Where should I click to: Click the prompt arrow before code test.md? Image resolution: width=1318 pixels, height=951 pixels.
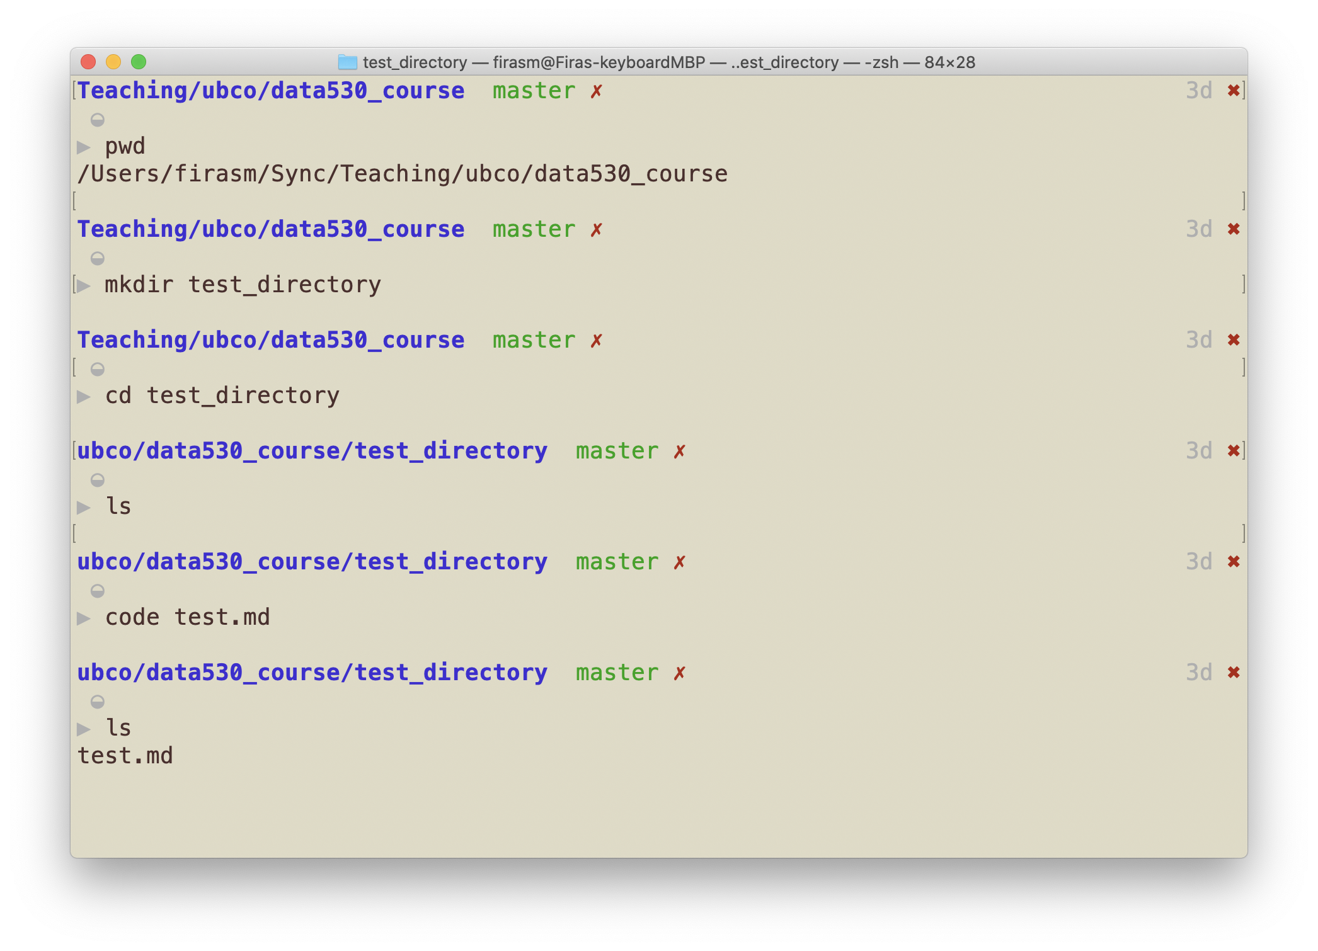pyautogui.click(x=84, y=618)
